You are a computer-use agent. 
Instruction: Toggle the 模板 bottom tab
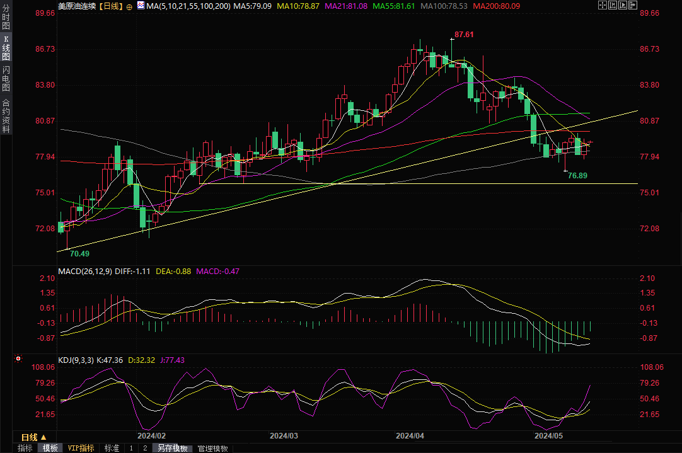50,448
